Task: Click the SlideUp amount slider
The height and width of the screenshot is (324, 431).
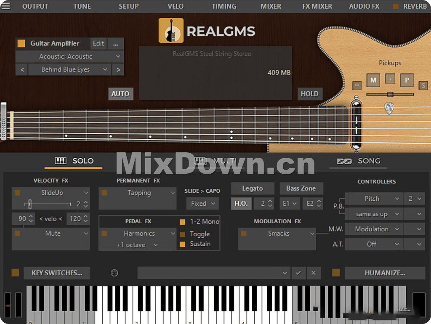Action: coord(48,204)
